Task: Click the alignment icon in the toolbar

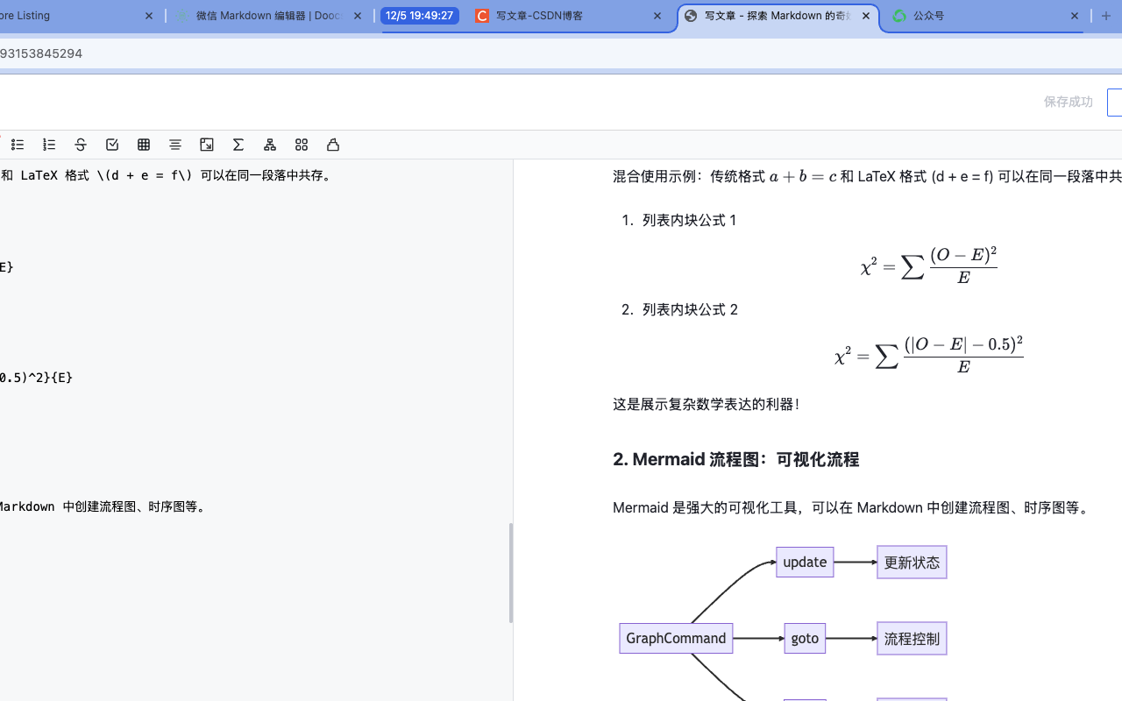Action: (x=174, y=145)
